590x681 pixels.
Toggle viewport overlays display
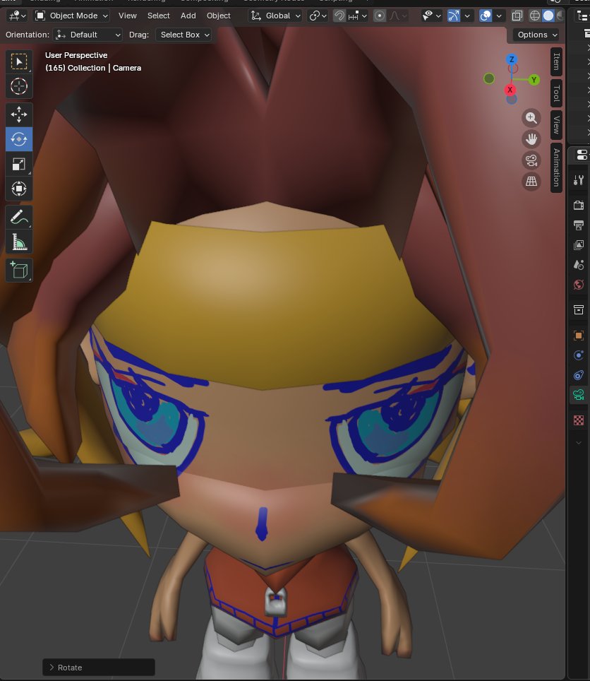486,16
